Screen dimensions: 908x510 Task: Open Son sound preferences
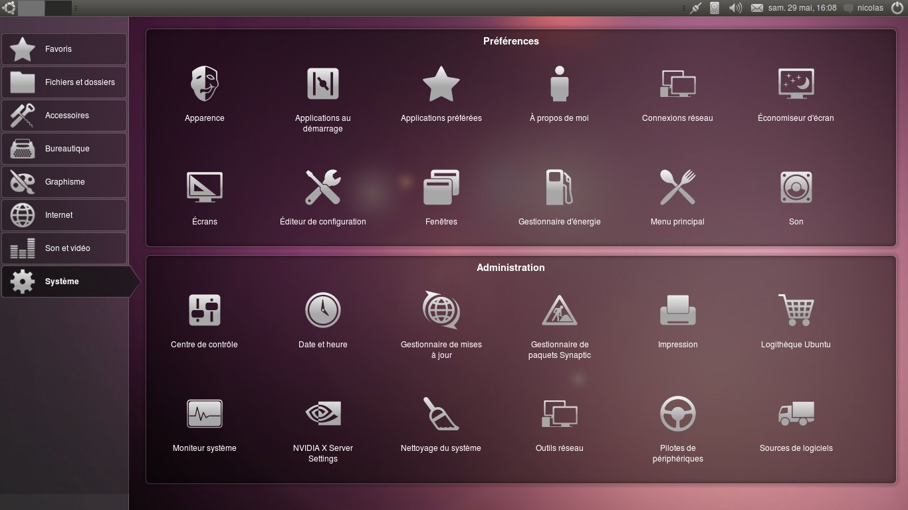pyautogui.click(x=796, y=198)
